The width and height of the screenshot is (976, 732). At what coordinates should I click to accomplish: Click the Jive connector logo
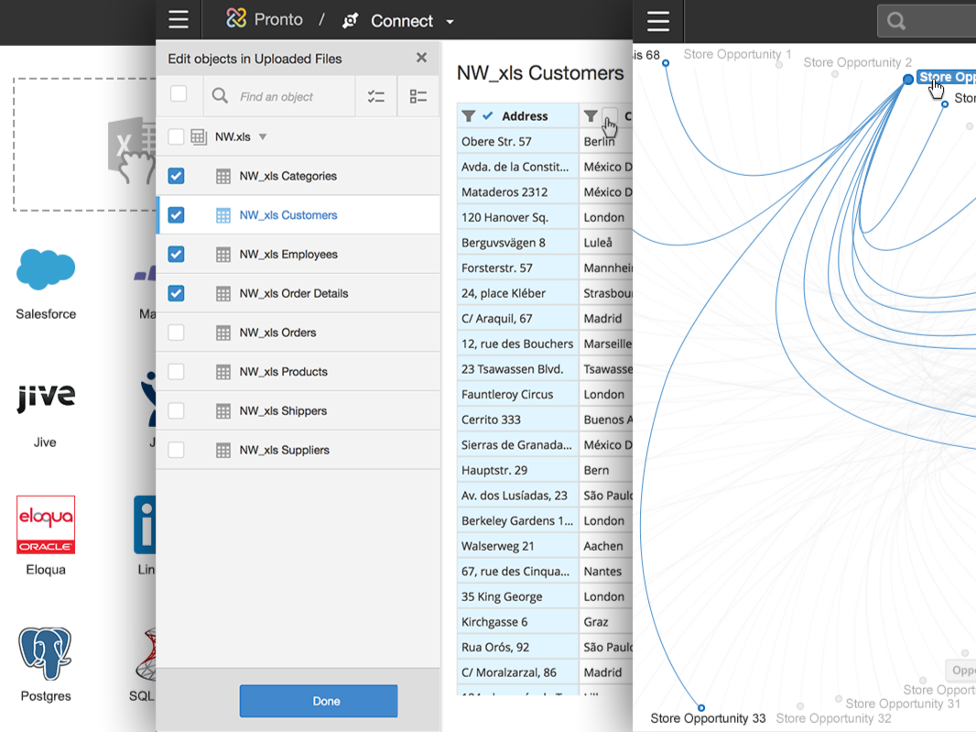pos(46,398)
